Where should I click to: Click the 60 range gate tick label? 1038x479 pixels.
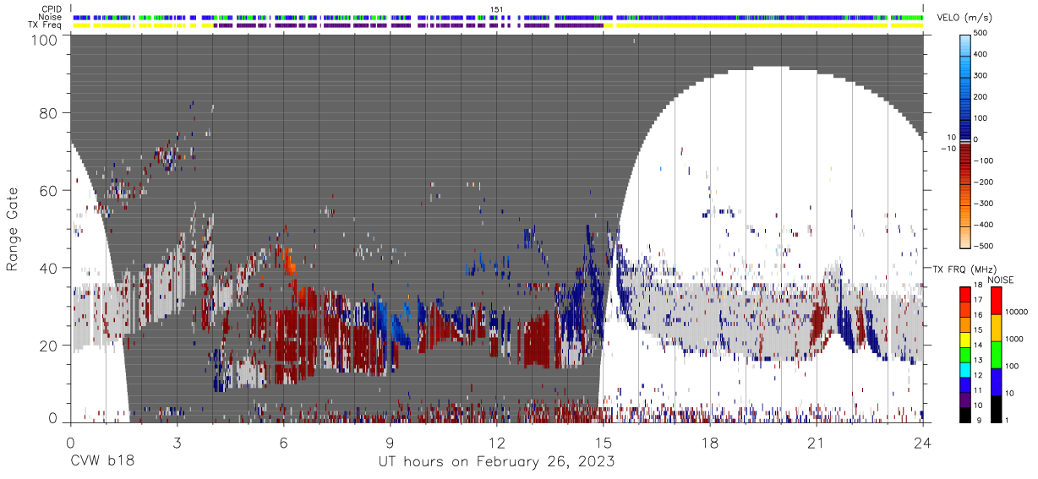click(50, 191)
